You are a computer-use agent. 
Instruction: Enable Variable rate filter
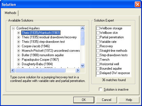(x=98, y=42)
